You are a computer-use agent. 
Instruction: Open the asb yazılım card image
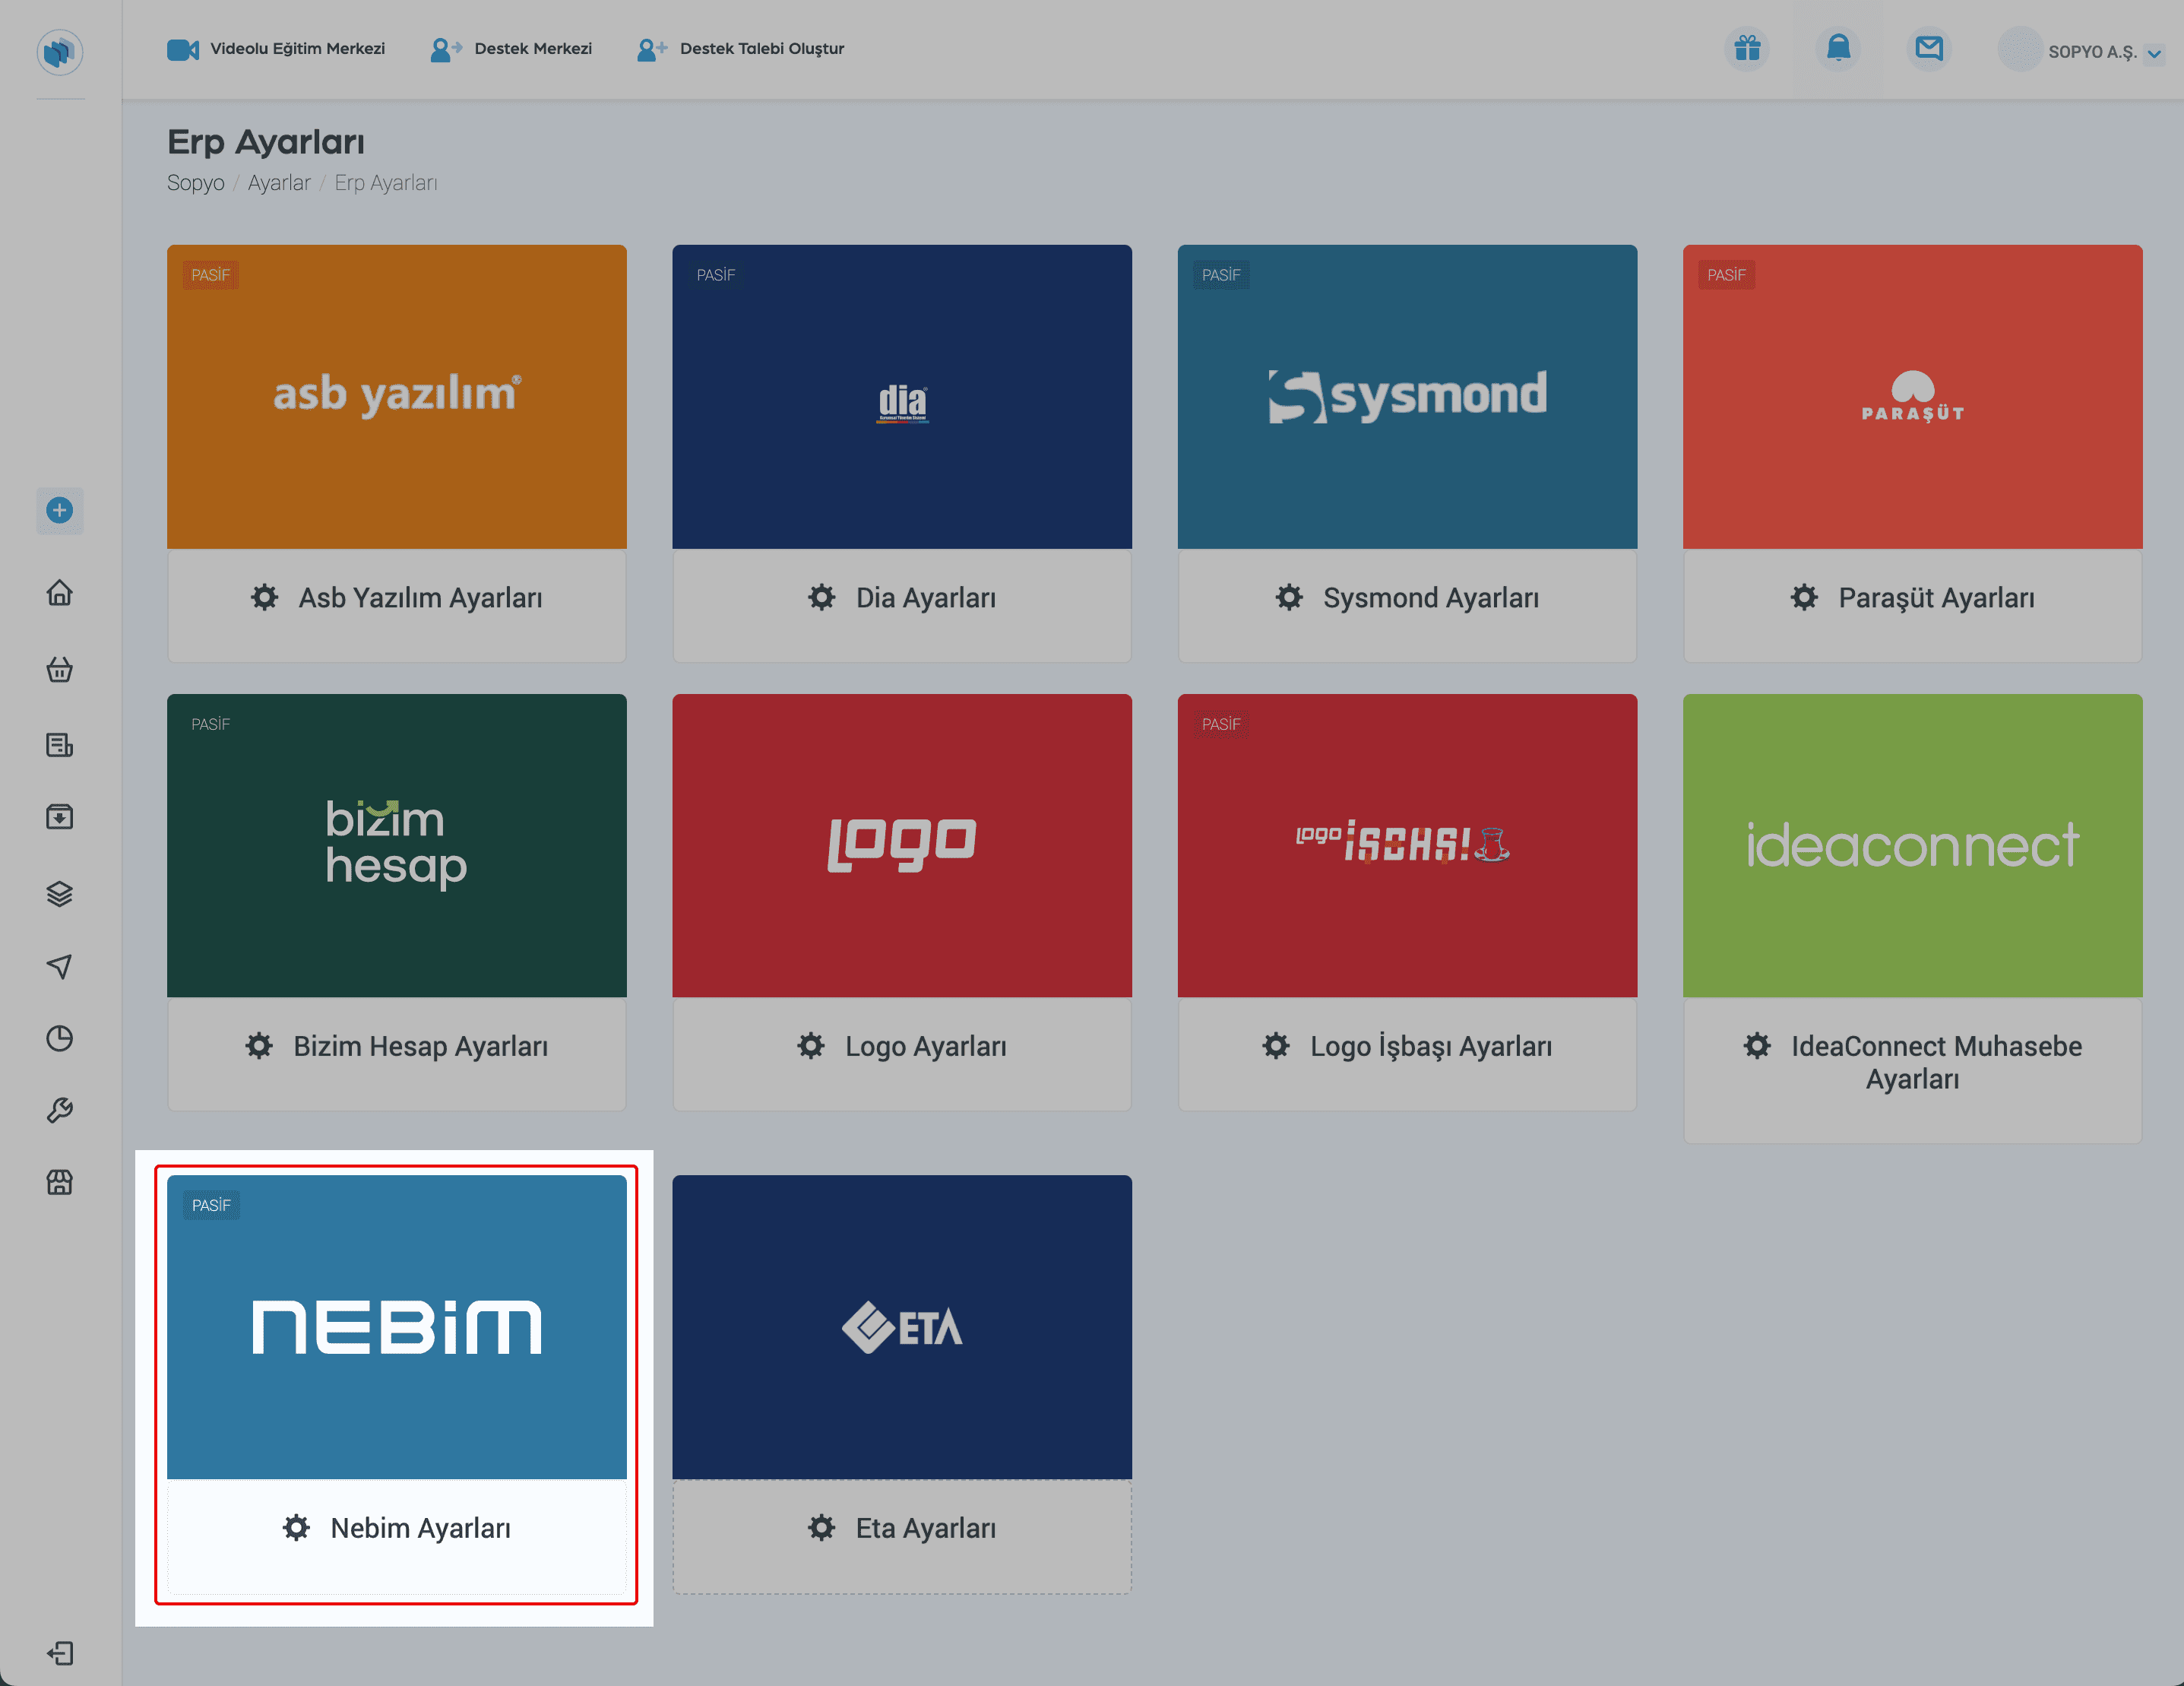coord(397,398)
